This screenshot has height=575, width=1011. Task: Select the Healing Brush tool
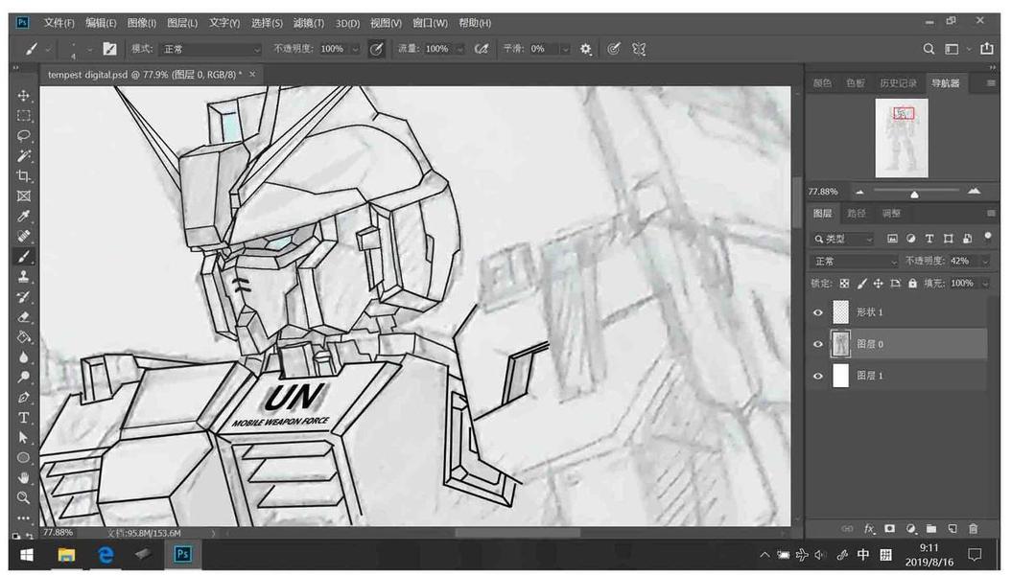click(x=24, y=237)
